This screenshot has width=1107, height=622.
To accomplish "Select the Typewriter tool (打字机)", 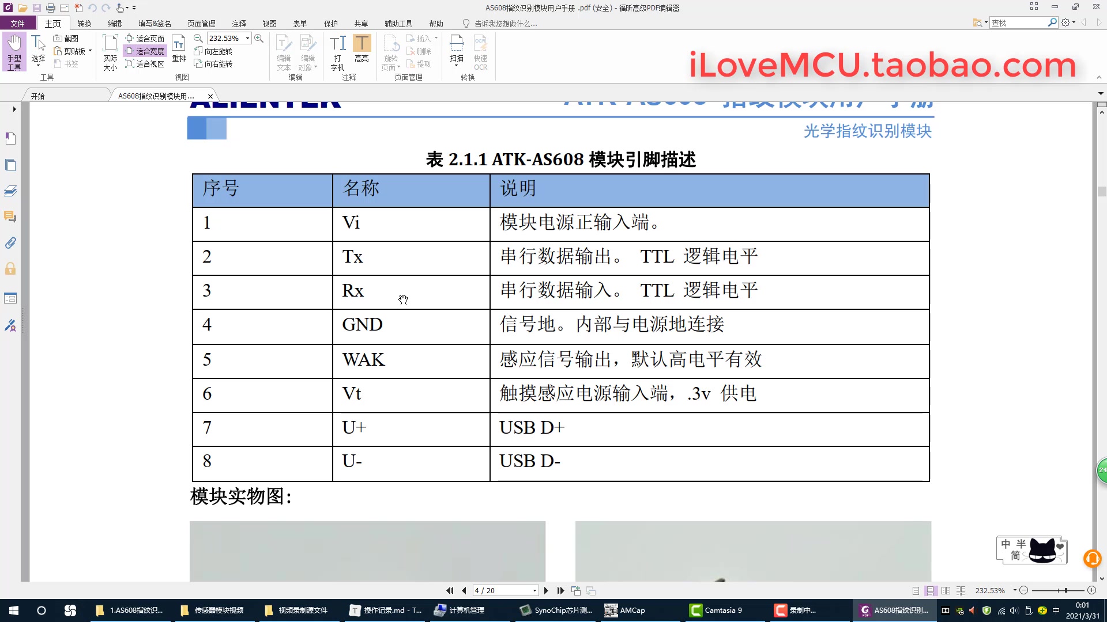I will (x=337, y=52).
